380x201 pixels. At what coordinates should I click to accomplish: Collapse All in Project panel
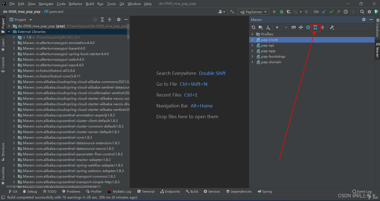[110, 19]
